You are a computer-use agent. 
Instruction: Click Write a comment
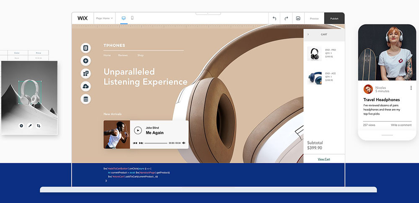(x=401, y=125)
